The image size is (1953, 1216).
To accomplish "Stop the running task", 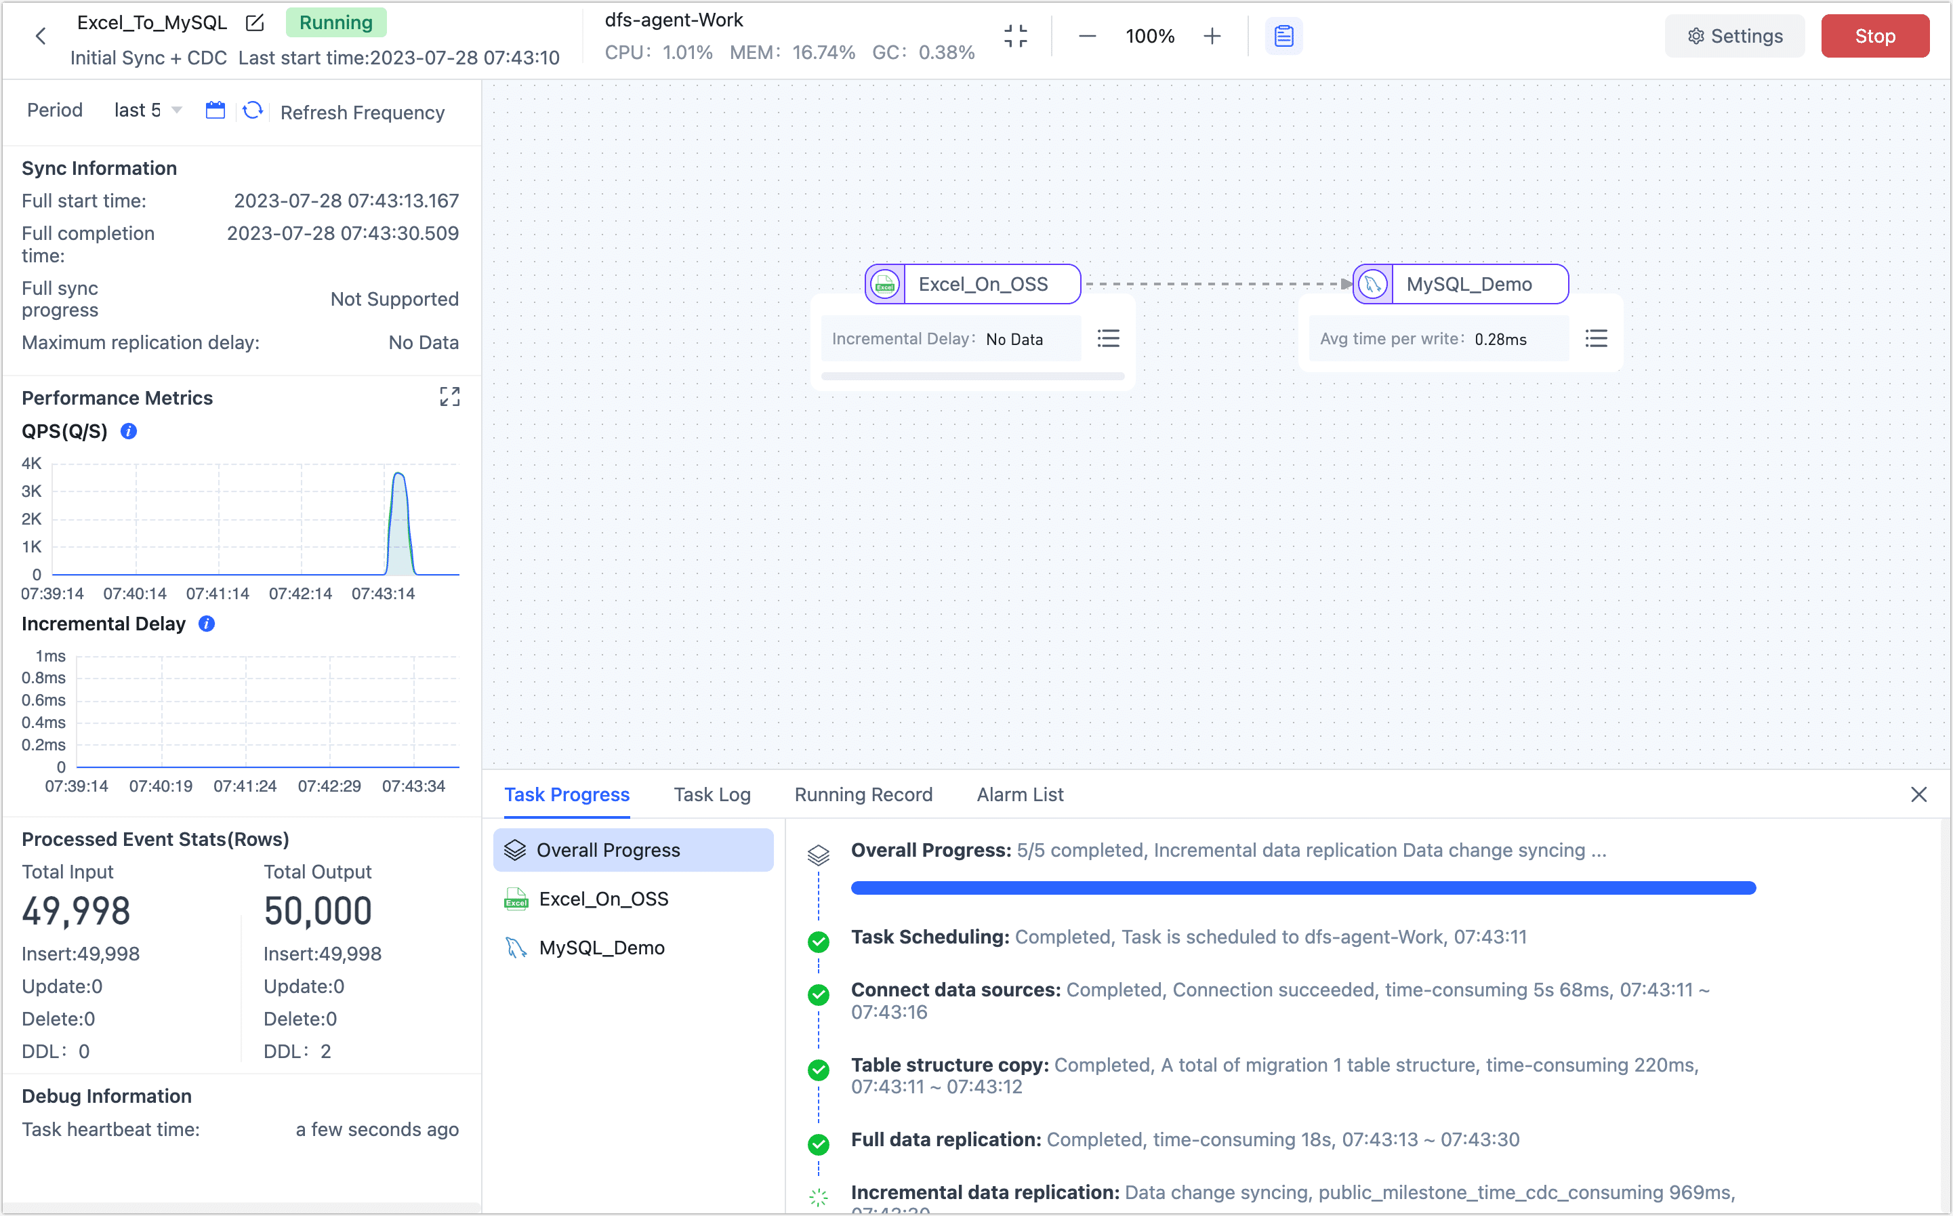I will click(x=1875, y=35).
